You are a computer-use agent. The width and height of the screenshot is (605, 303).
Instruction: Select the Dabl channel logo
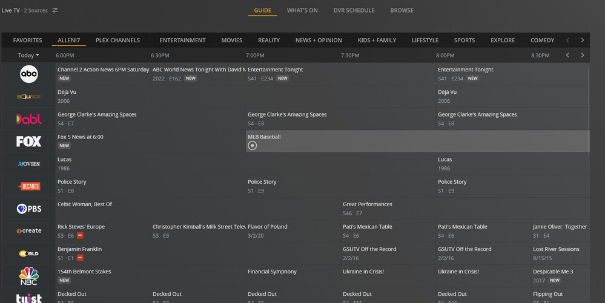(29, 119)
